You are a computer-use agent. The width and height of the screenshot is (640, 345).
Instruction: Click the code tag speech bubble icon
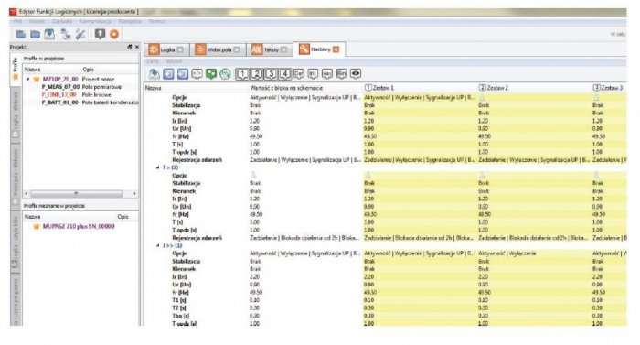click(197, 74)
